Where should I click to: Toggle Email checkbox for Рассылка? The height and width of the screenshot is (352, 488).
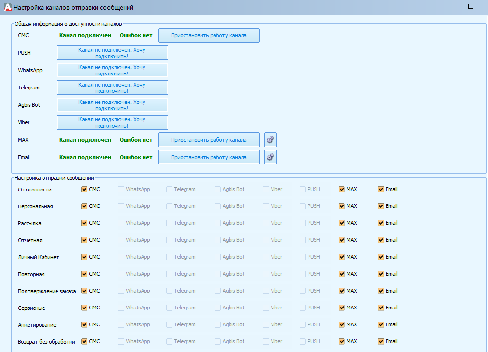(381, 223)
